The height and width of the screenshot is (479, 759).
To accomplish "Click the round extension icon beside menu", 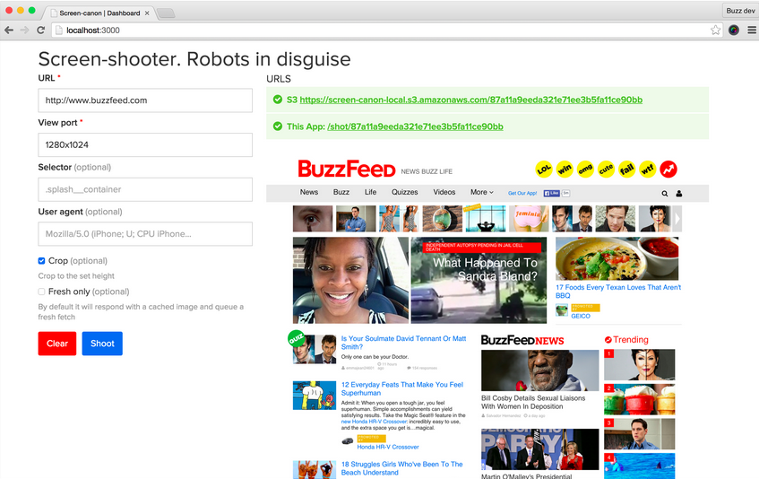I will point(734,30).
